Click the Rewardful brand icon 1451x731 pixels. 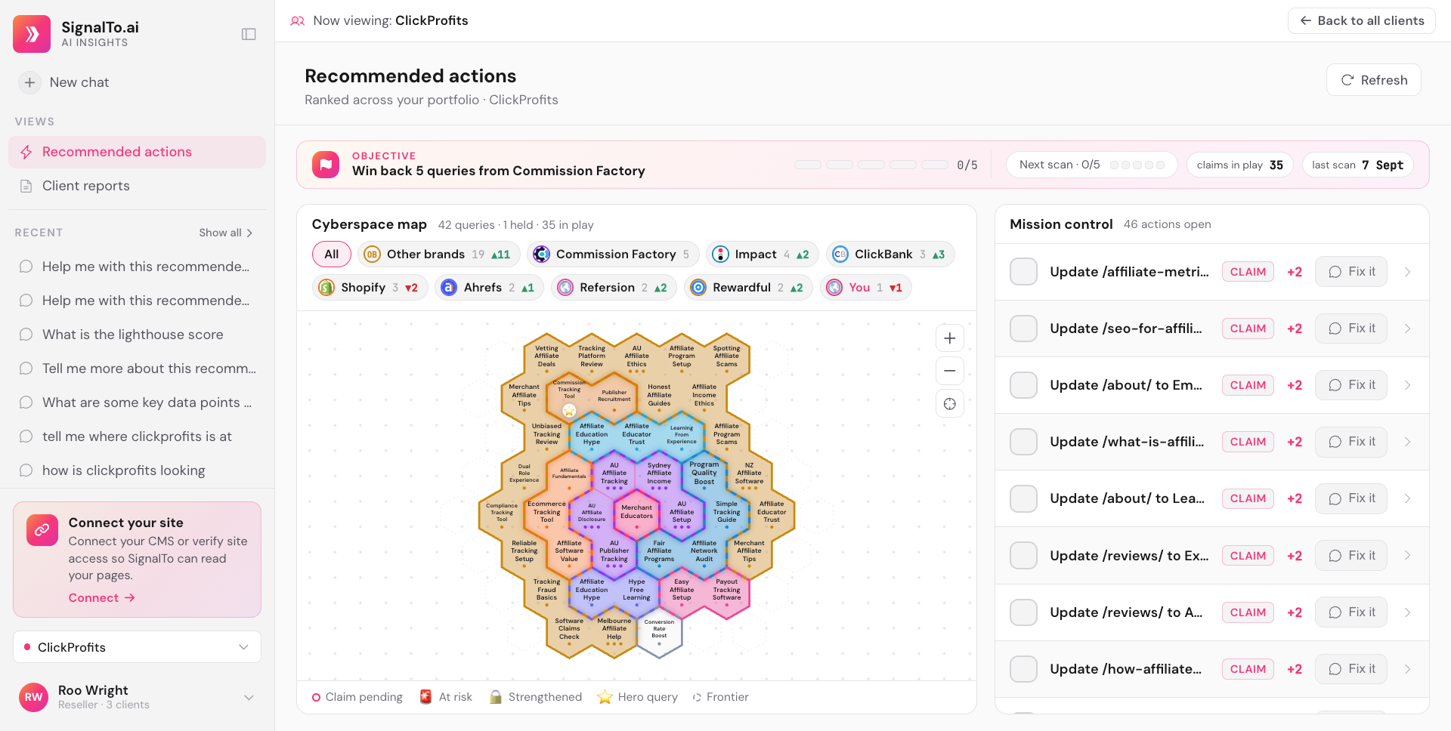click(x=698, y=288)
